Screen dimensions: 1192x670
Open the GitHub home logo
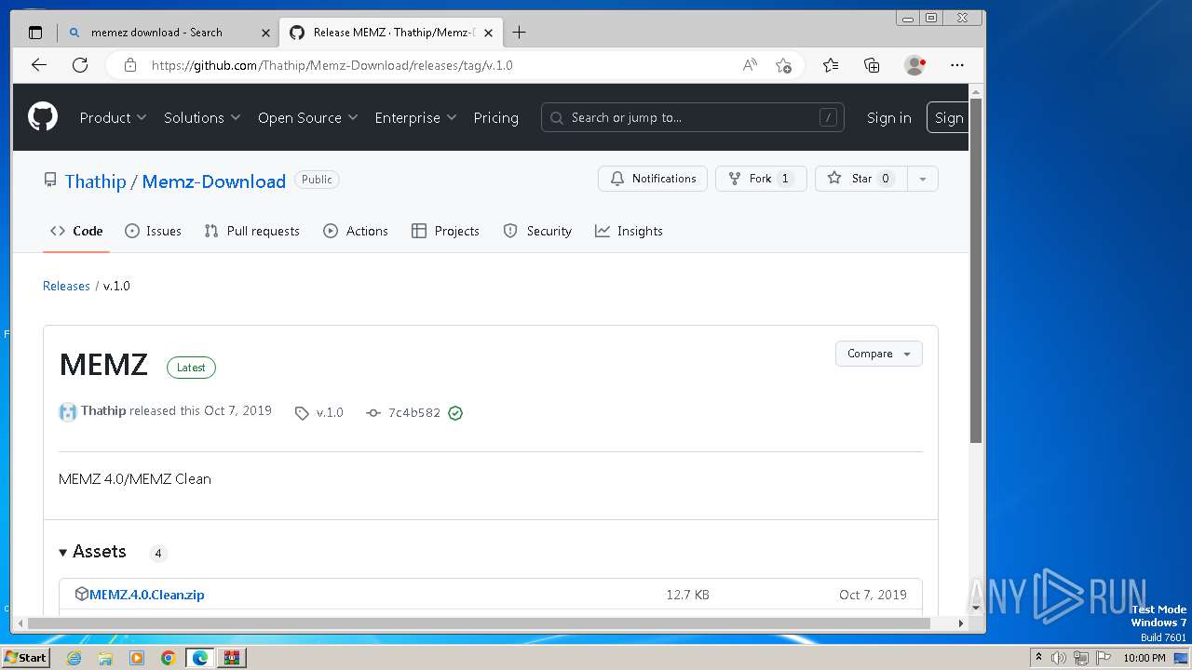tap(43, 117)
